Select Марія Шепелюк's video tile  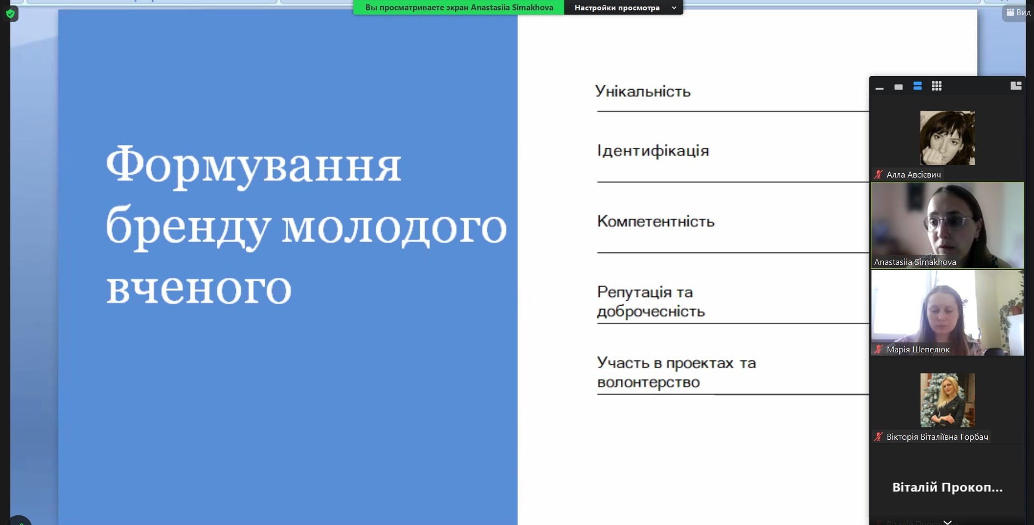click(947, 312)
